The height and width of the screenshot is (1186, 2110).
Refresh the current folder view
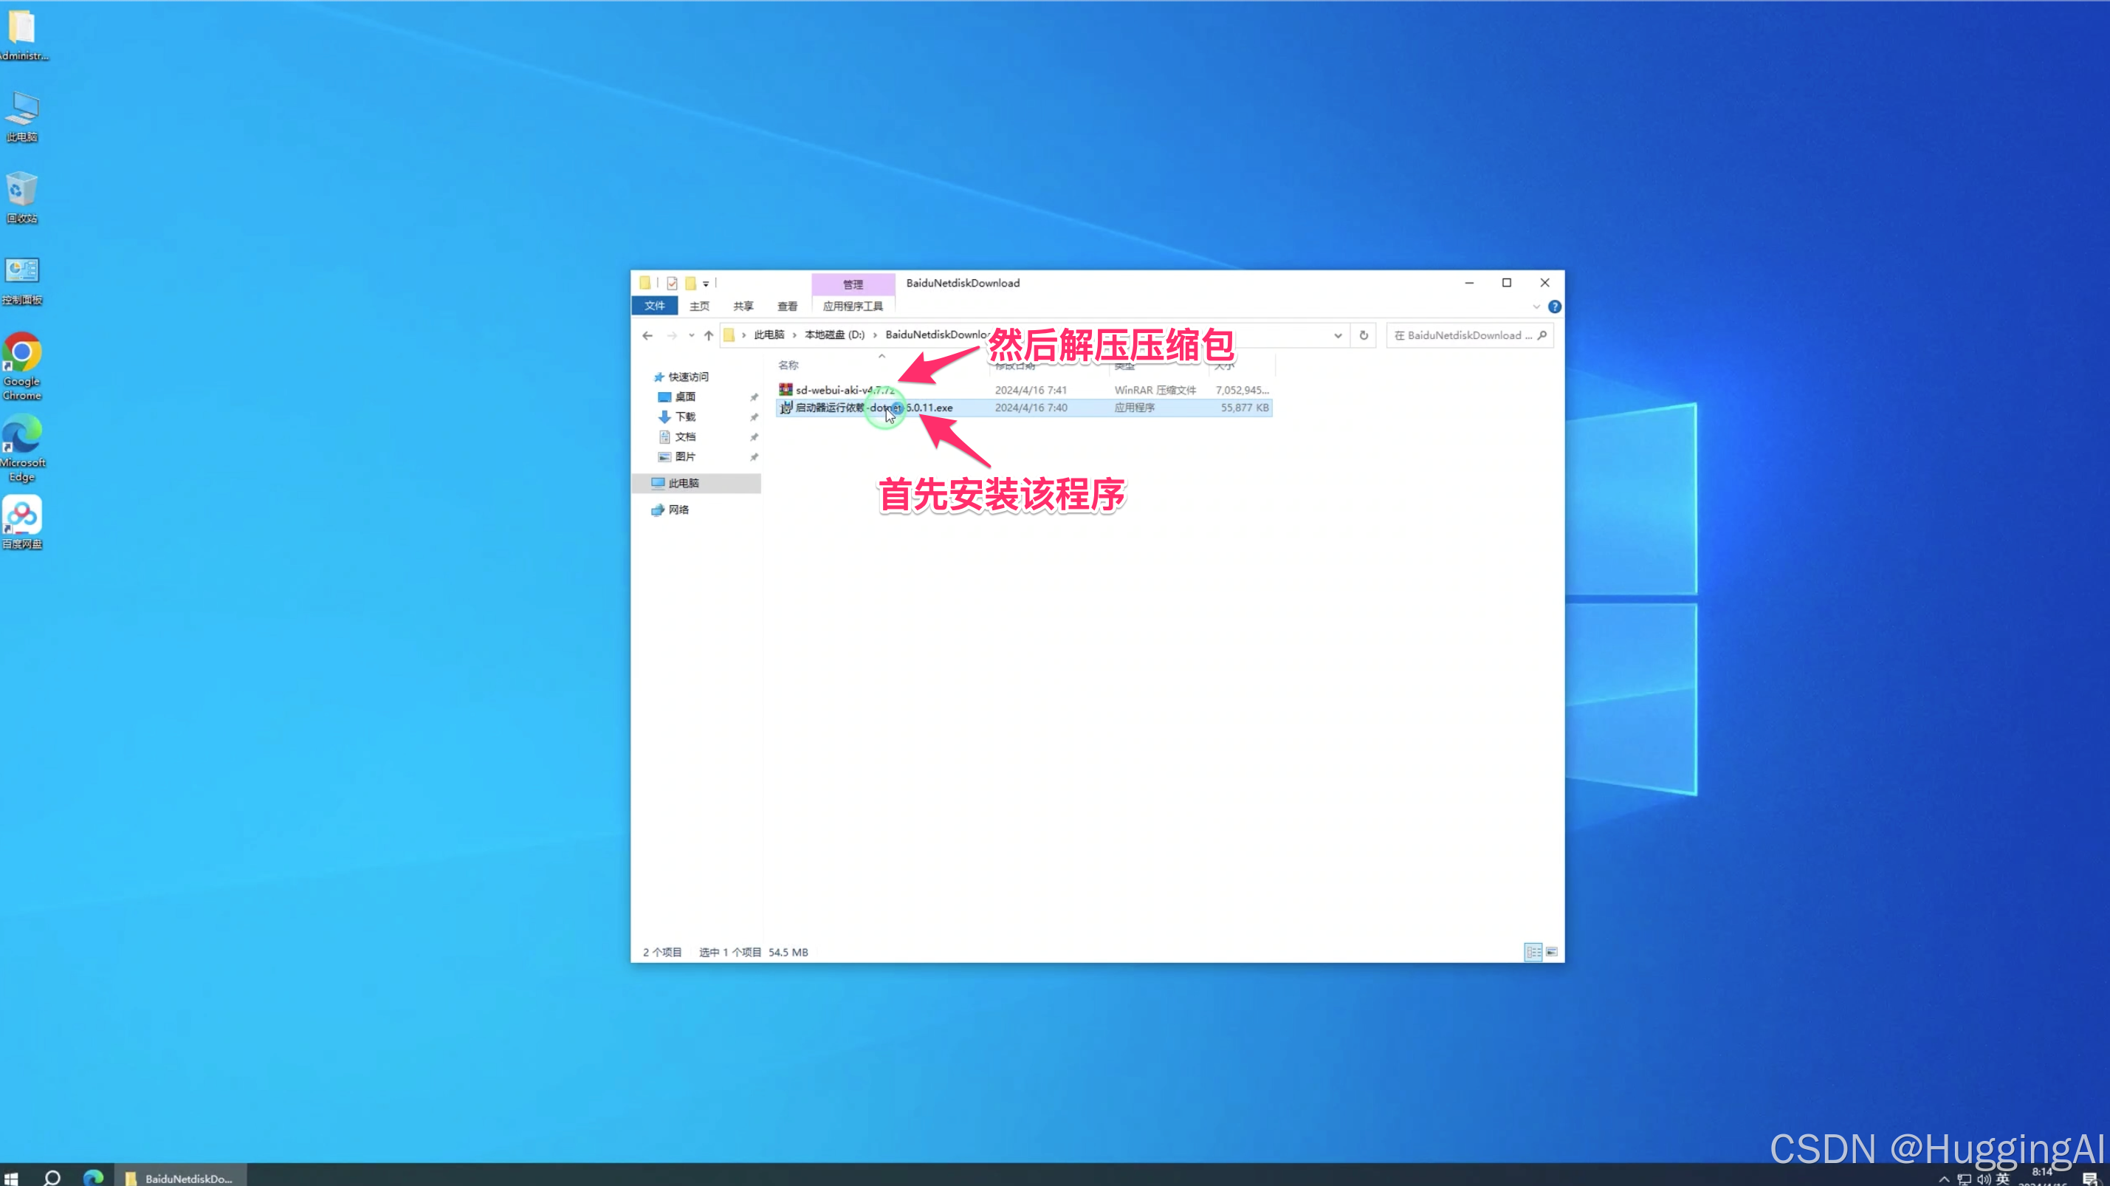pos(1364,335)
